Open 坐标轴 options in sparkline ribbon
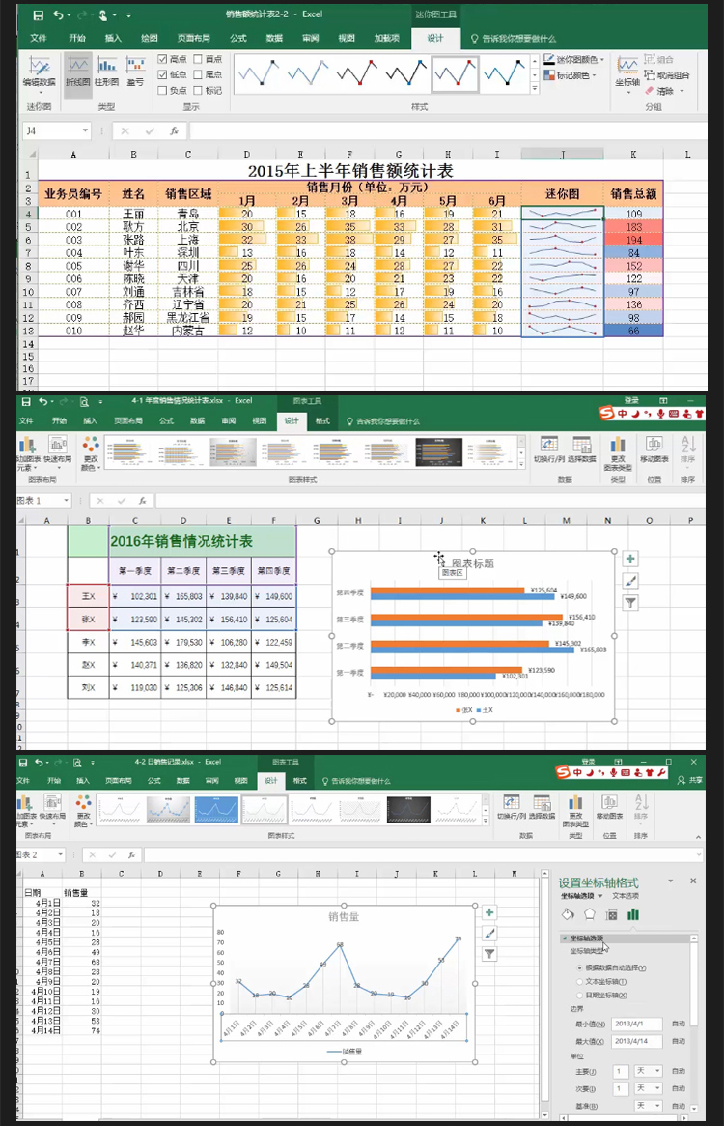The image size is (724, 1126). pos(627,72)
